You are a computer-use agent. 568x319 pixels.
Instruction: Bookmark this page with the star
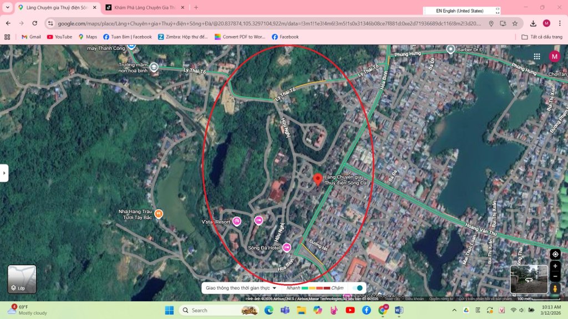point(515,23)
